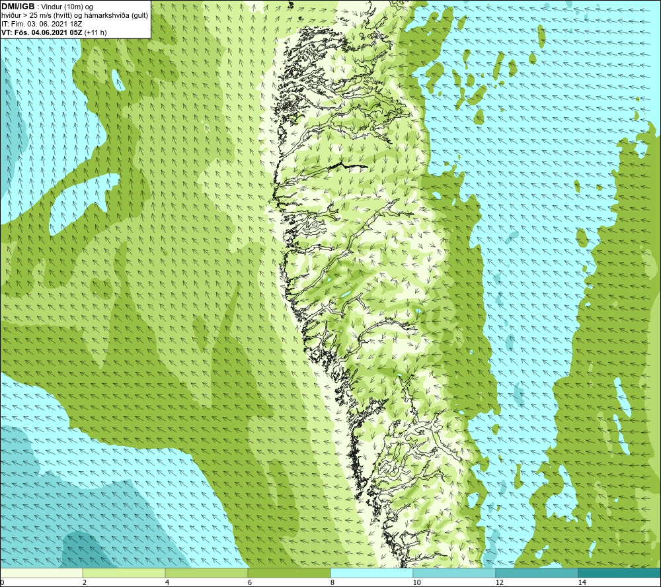Click the scale label '14'

[582, 582]
